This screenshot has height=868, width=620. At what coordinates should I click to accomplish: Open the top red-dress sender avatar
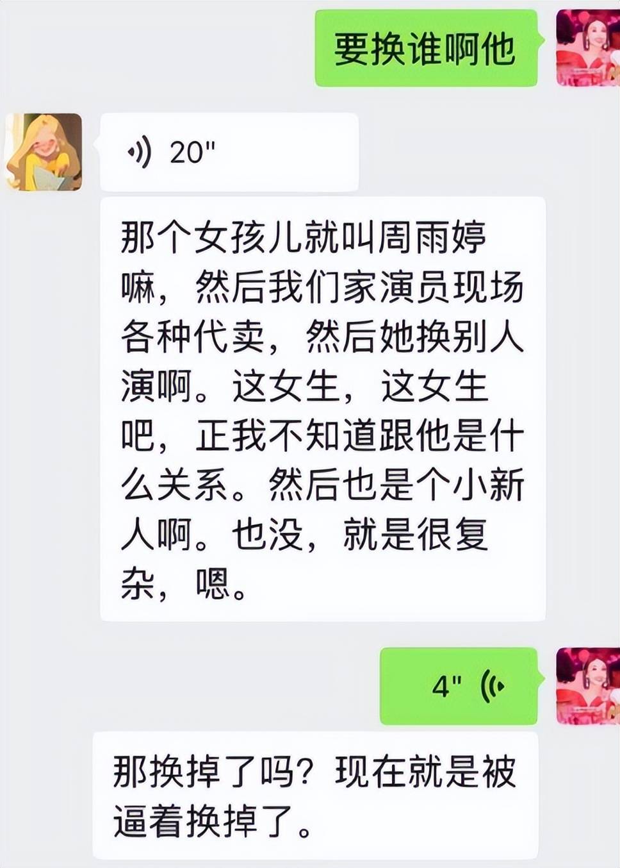click(x=588, y=48)
